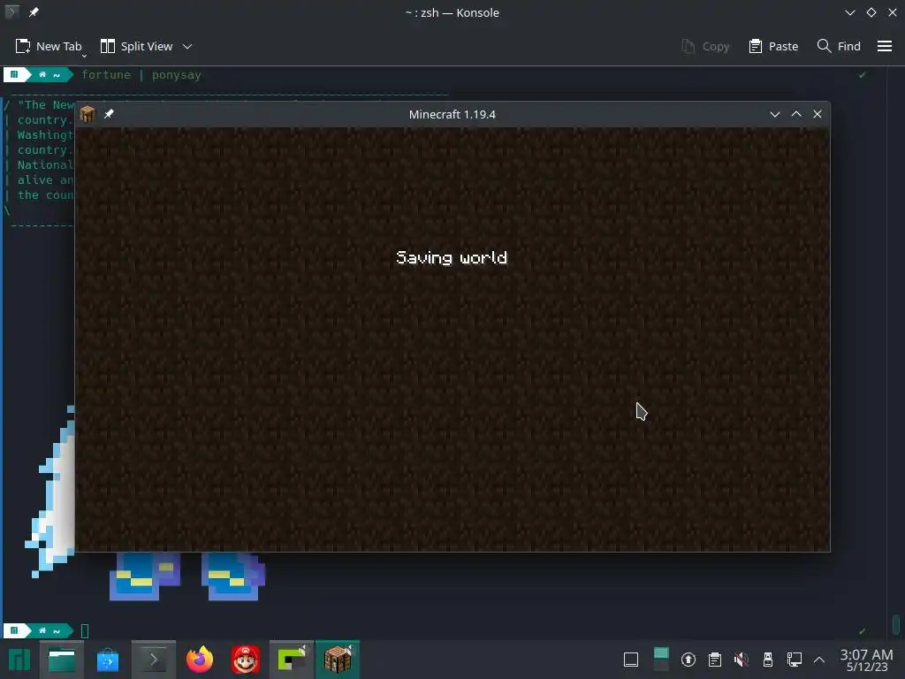Open the clipboard tray icon
Image resolution: width=905 pixels, height=679 pixels.
(714, 660)
